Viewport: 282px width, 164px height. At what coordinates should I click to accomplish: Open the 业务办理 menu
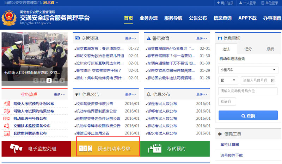[x=148, y=18]
